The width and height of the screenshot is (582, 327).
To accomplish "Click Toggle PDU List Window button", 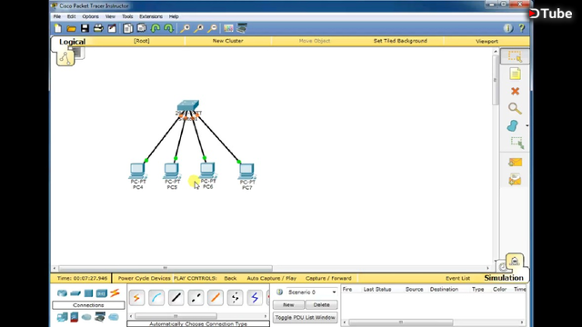I will (x=306, y=317).
